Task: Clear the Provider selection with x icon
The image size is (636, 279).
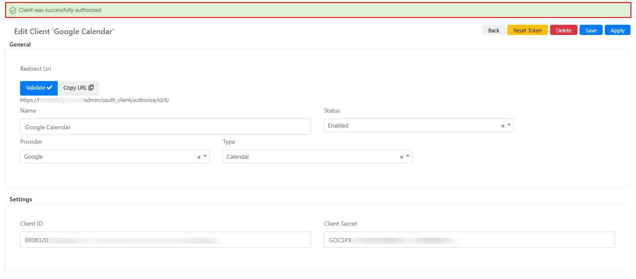Action: 199,157
